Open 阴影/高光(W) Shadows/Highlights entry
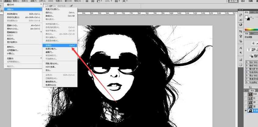Screen dimensions: 258x127 (x=60, y=64)
